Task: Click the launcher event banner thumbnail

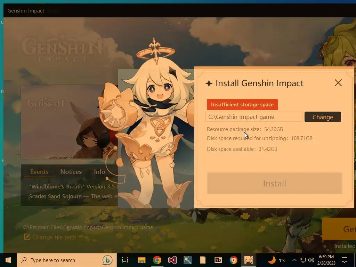Action: 69,122
